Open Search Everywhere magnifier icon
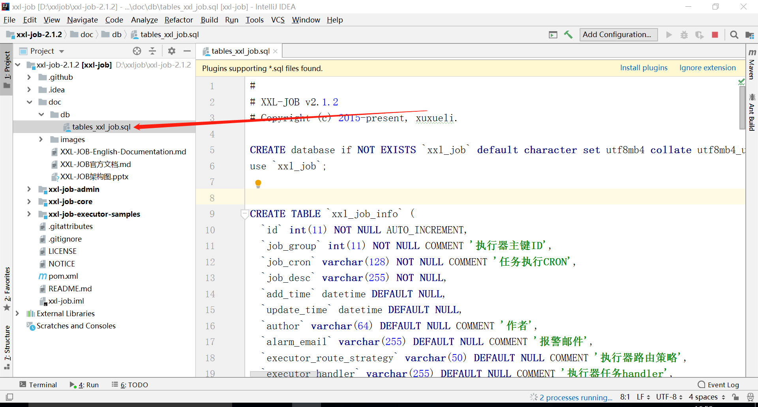This screenshot has height=407, width=758. click(x=734, y=35)
